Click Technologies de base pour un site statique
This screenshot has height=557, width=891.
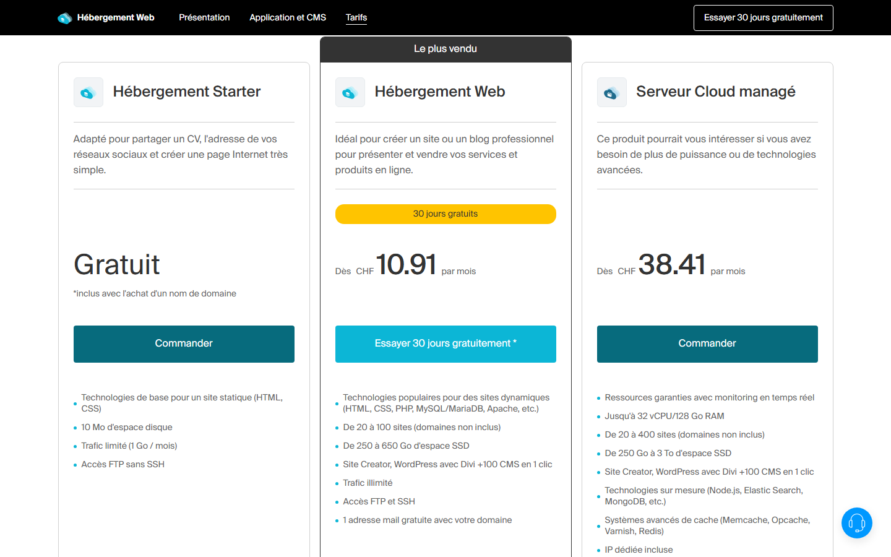182,403
